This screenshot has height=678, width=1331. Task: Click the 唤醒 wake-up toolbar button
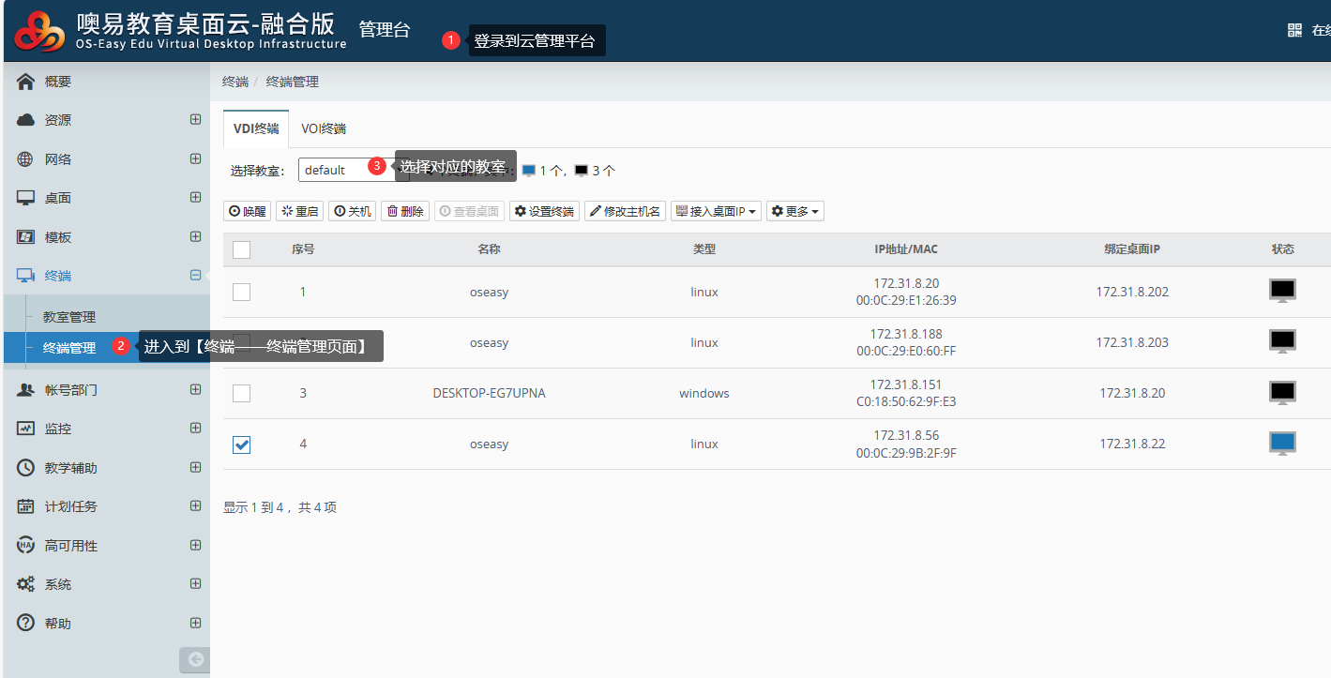[x=248, y=211]
